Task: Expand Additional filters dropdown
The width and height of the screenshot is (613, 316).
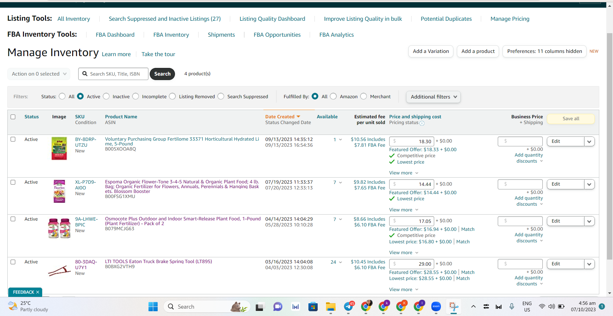Action: [x=433, y=97]
